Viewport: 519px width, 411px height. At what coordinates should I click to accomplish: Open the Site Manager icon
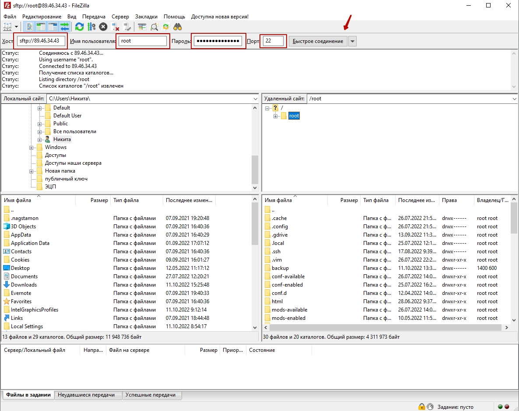7,27
